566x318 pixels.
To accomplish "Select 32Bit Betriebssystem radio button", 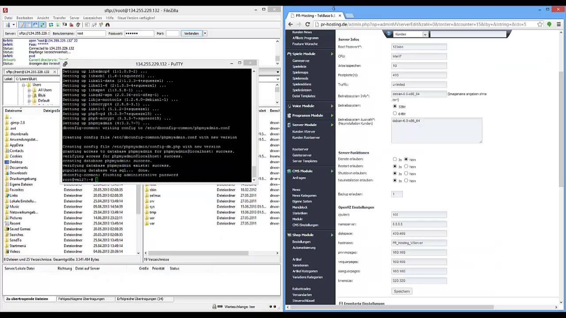I will coord(395,106).
